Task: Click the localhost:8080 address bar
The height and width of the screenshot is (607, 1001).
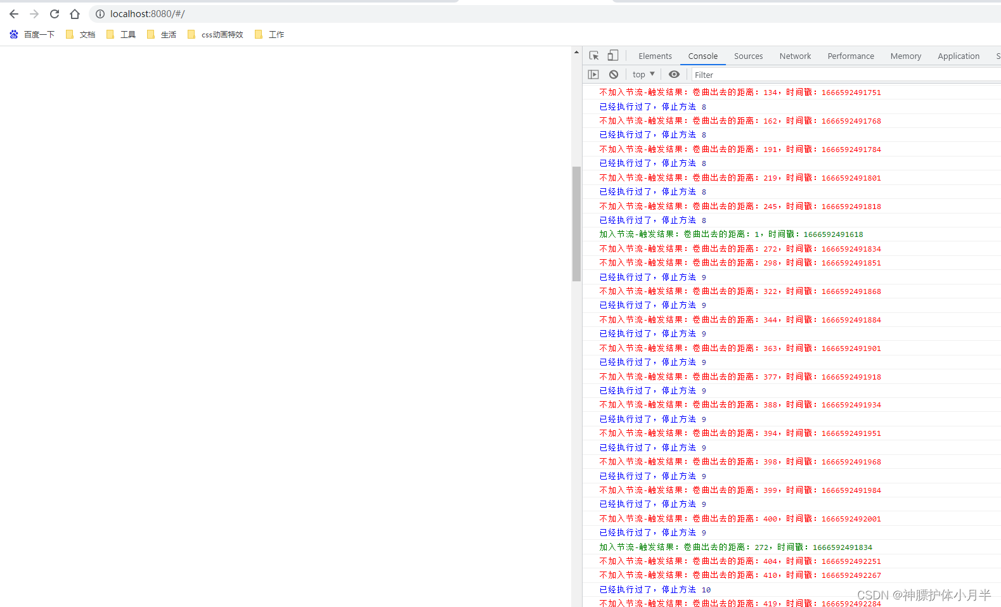Action: pyautogui.click(x=545, y=14)
